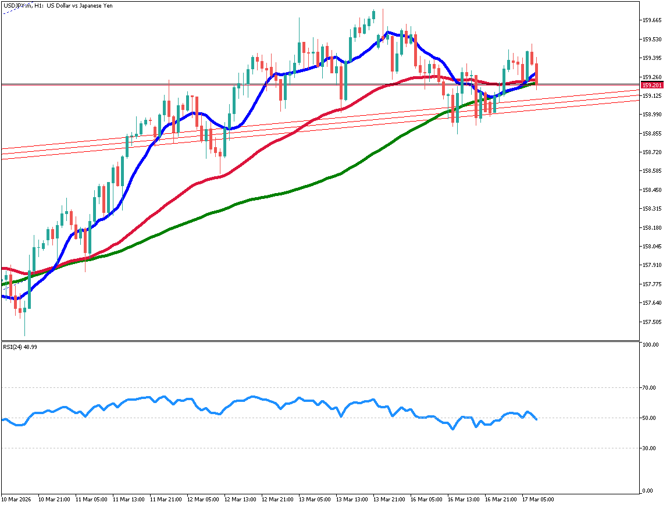Click the 158.450 price scale label

pos(652,190)
